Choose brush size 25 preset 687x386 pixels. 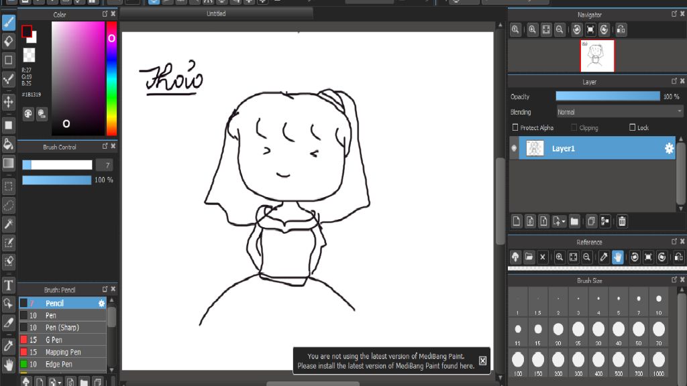pos(578,332)
